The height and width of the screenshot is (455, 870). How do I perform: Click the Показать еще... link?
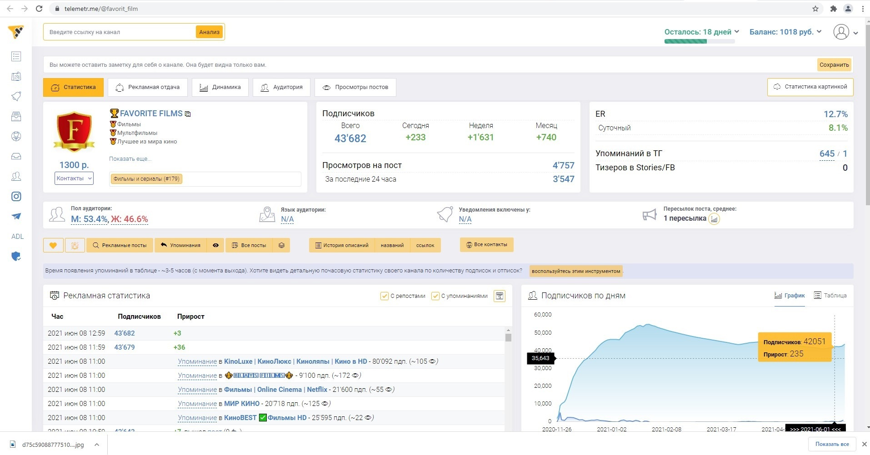[130, 159]
